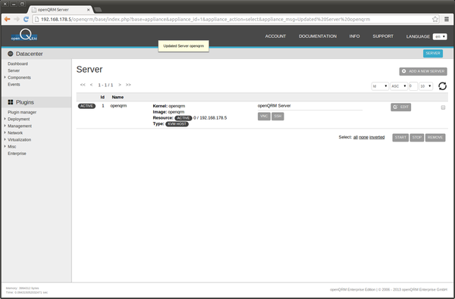
Task: Click the Start button
Action: pyautogui.click(x=400, y=137)
